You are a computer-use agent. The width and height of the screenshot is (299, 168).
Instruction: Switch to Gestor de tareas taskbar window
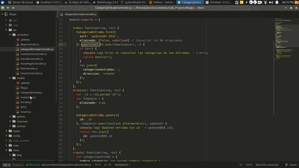coord(21,2)
